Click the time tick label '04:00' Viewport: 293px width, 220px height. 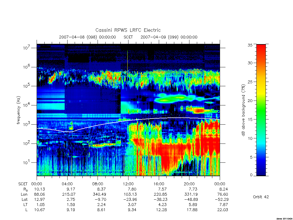point(67,184)
